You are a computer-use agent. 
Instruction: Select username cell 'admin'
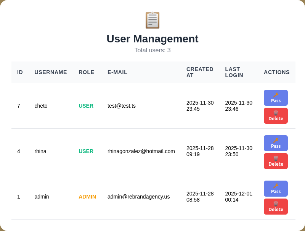point(42,197)
